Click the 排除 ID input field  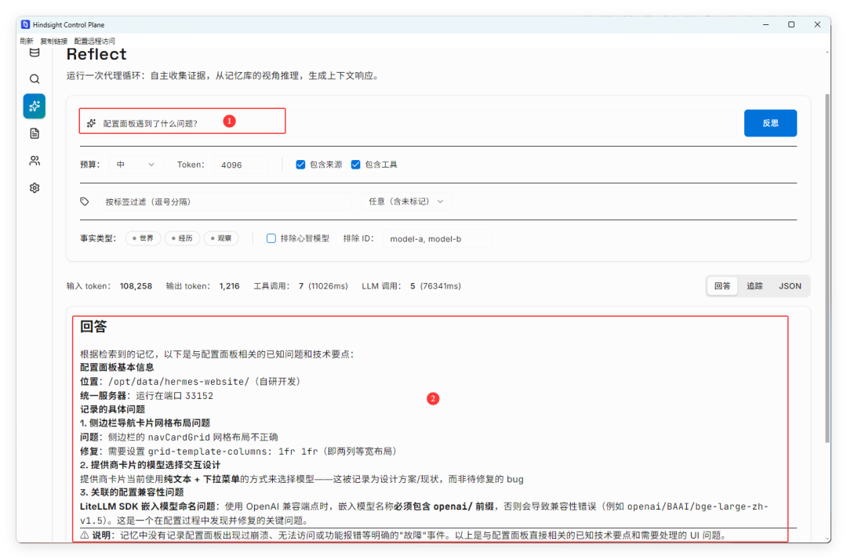coord(437,238)
